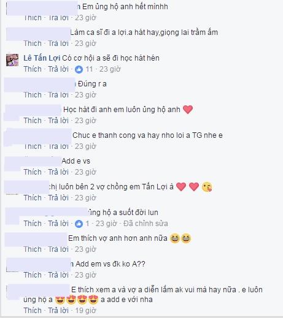Click the like-count thumb icon showing 11
The image size is (283, 318).
point(79,69)
